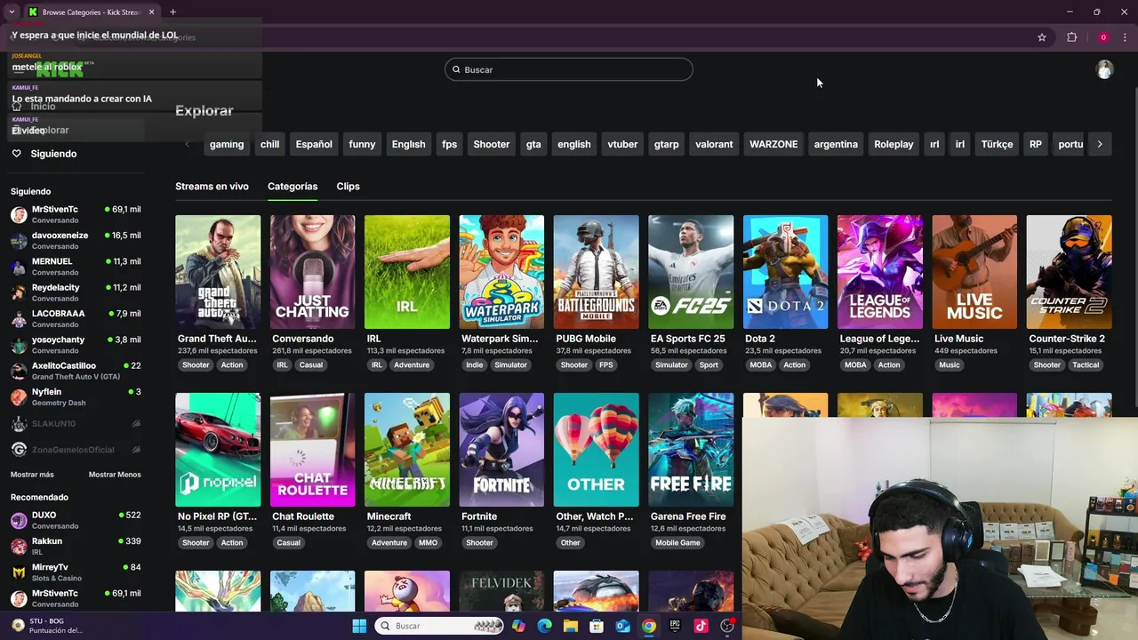This screenshot has height=640, width=1138.
Task: Click the Mobile Game tag under Free Fire
Action: click(677, 543)
